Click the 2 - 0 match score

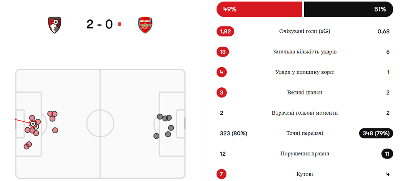coord(100,25)
